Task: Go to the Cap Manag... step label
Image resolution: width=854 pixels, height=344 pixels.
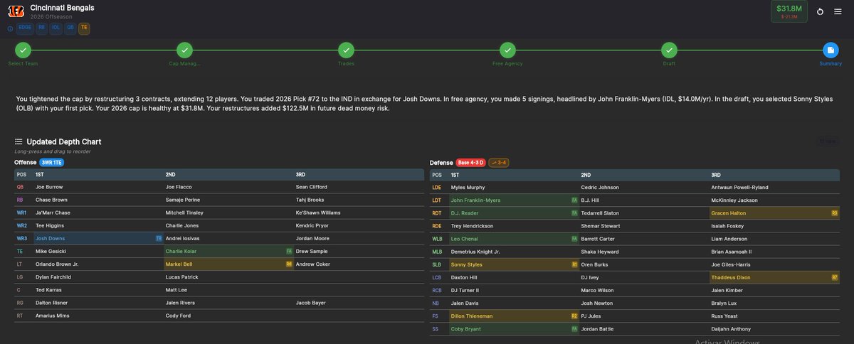Action: pos(184,63)
